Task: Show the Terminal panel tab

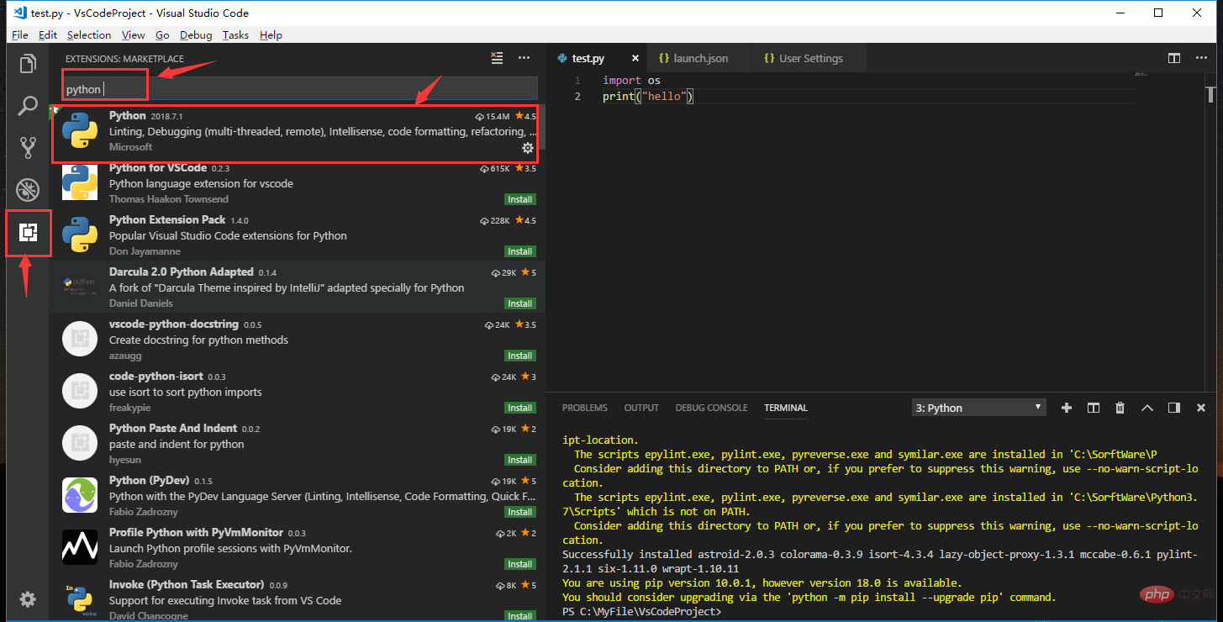Action: (786, 408)
